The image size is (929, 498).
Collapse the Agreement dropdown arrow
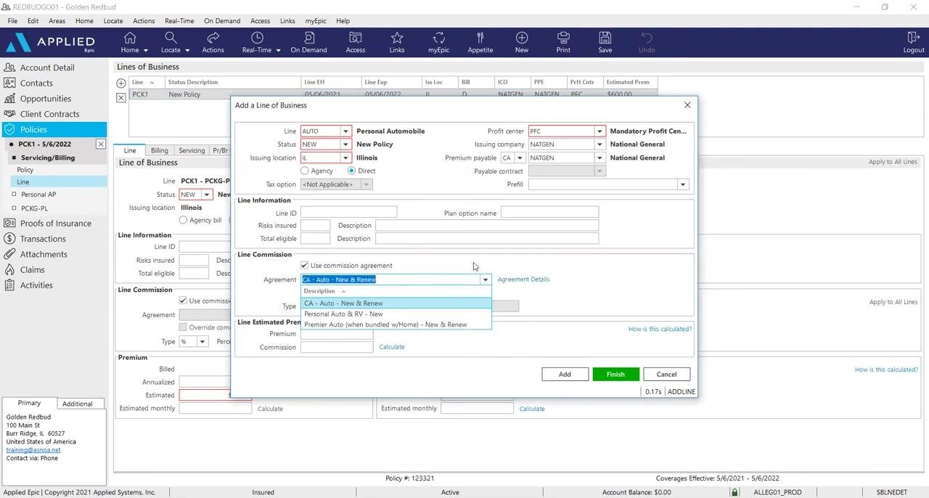click(x=486, y=279)
